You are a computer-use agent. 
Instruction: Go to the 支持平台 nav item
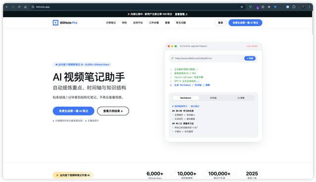coord(138,23)
